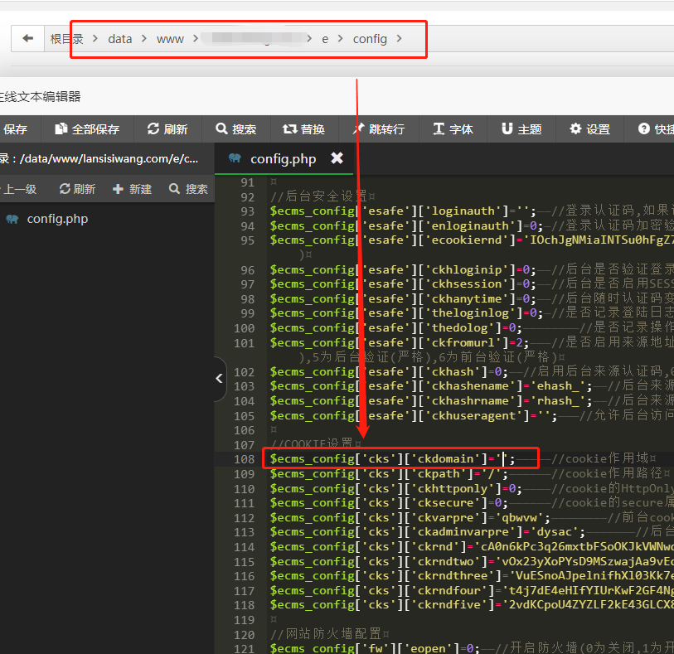This screenshot has width=674, height=654.
Task: Navigate to the www folder in breadcrumb
Action: click(170, 39)
